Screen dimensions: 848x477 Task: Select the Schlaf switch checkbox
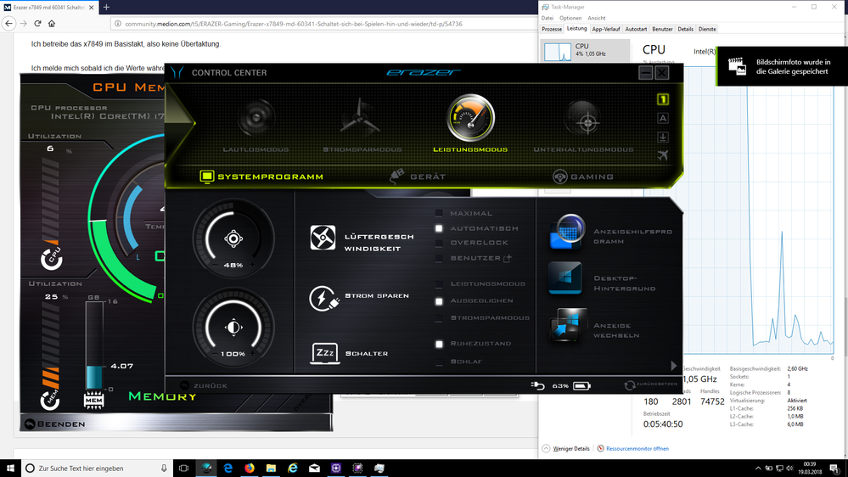point(440,362)
